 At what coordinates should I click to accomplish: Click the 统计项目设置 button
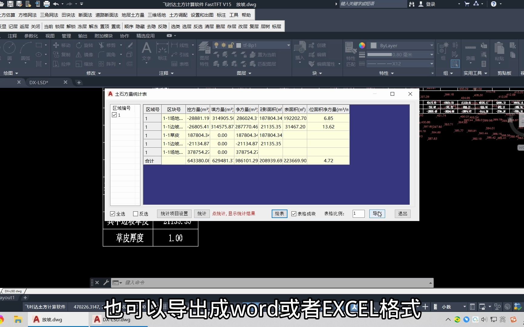tap(174, 213)
